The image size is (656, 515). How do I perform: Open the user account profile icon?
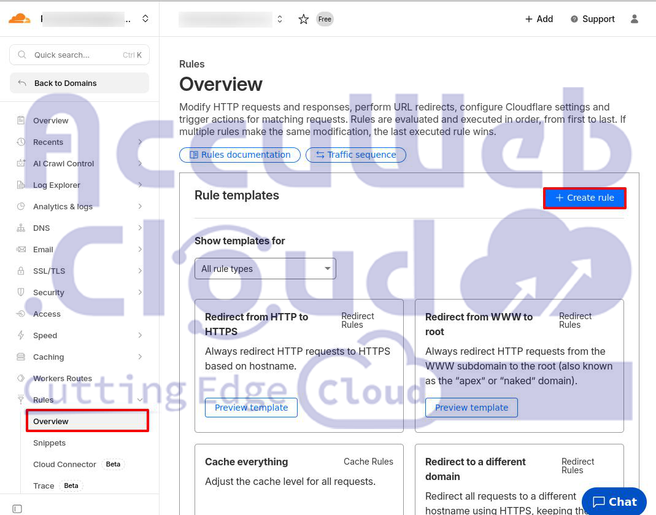click(635, 19)
